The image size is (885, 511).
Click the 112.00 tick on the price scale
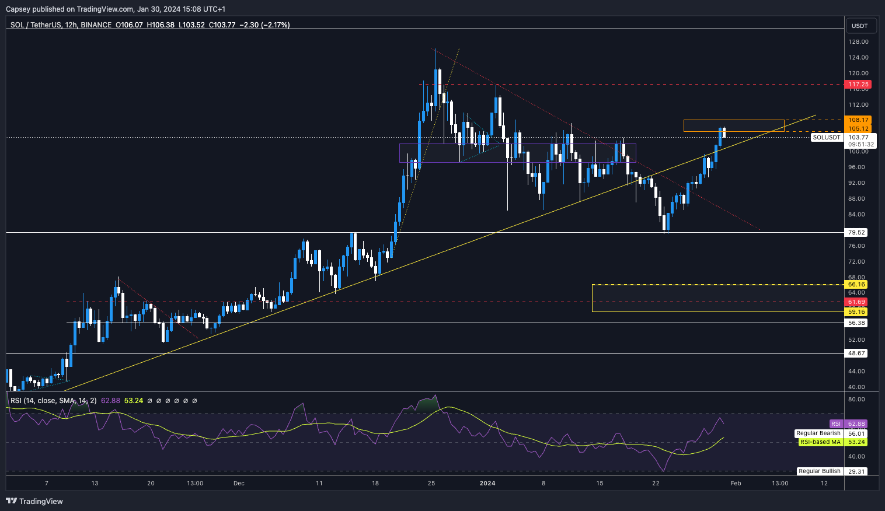pyautogui.click(x=858, y=105)
